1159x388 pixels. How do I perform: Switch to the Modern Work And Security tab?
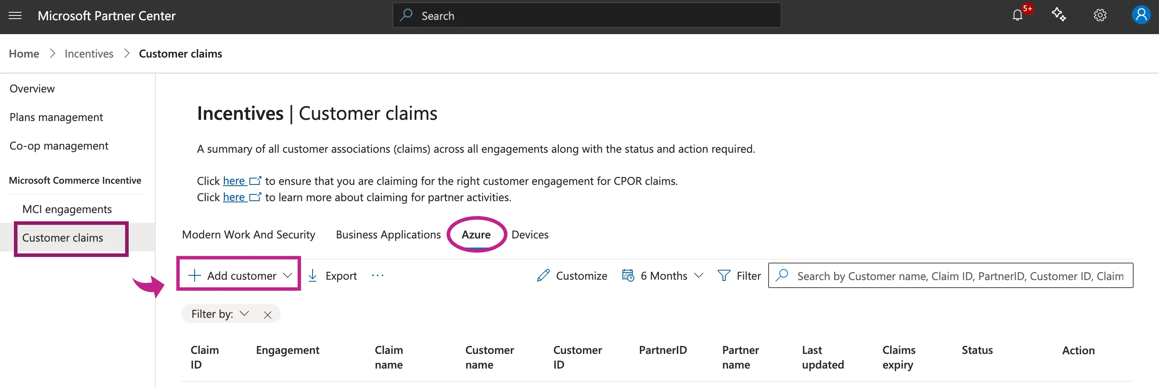coord(248,235)
